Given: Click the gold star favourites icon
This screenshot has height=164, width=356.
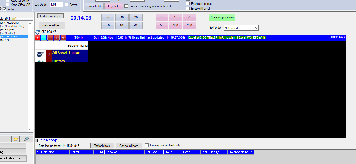Looking at the screenshot, I should (16, 139).
